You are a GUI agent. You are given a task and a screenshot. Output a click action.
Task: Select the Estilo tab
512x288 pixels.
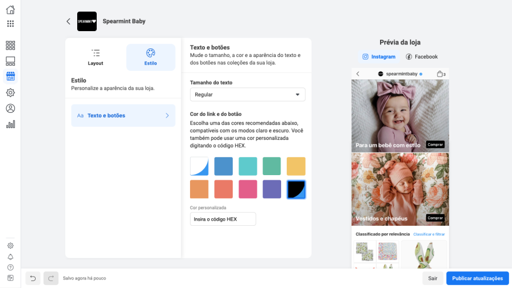click(x=150, y=57)
